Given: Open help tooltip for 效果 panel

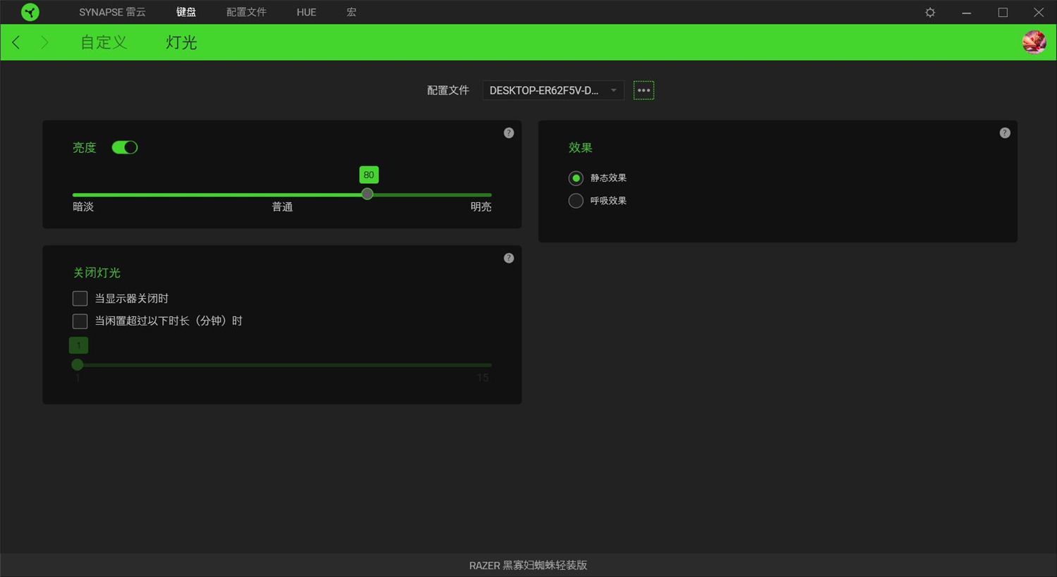Looking at the screenshot, I should [x=1004, y=132].
